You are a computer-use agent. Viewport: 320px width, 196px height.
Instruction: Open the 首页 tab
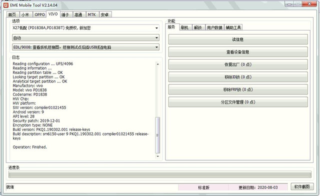point(13,14)
